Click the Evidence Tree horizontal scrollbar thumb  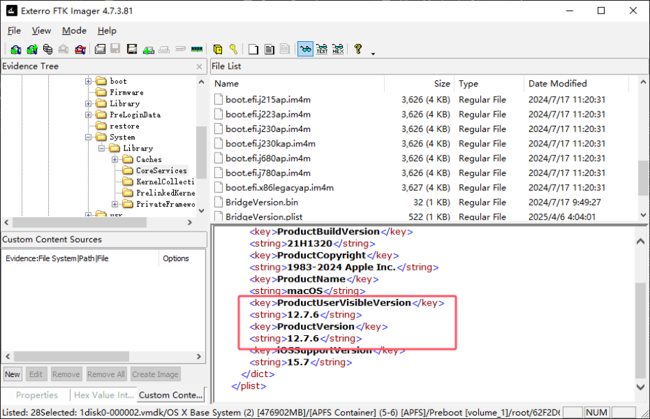pyautogui.click(x=79, y=223)
